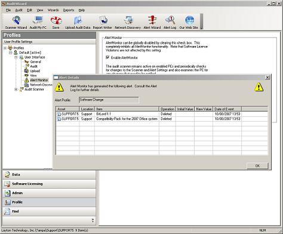Select the View tree node
Screen dimensions: 283x234
(x=33, y=75)
